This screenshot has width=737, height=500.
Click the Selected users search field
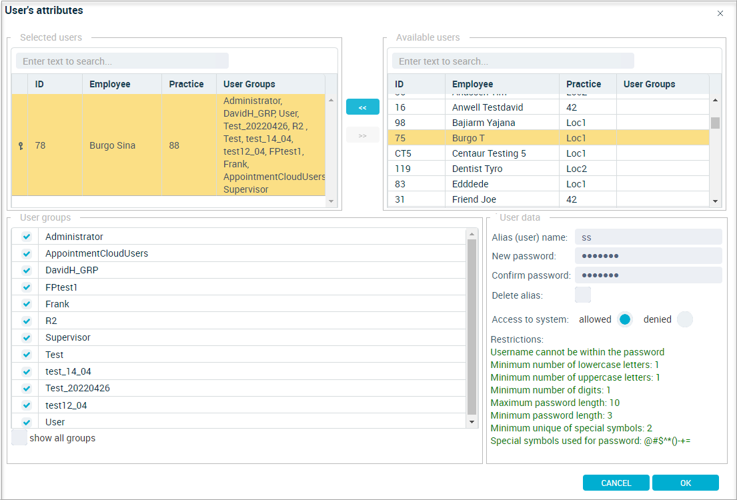[122, 61]
